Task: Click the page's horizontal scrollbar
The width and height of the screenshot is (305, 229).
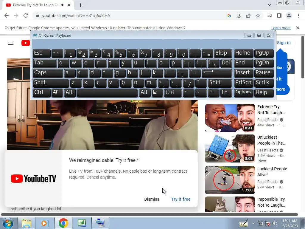Action: click(150, 215)
